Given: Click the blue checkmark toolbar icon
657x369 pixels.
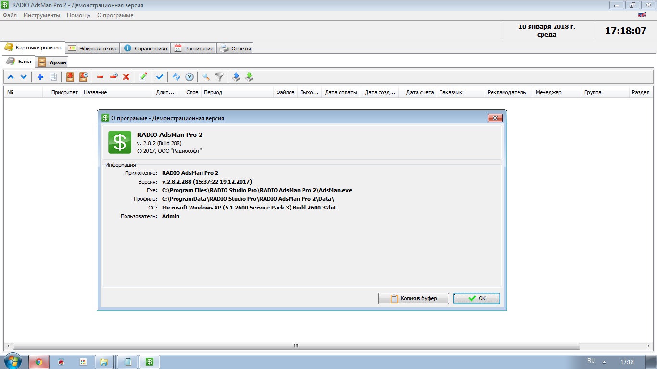Looking at the screenshot, I should click(x=160, y=77).
